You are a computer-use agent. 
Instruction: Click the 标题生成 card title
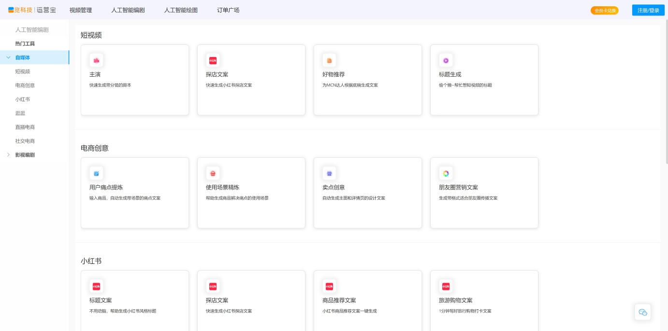[450, 74]
